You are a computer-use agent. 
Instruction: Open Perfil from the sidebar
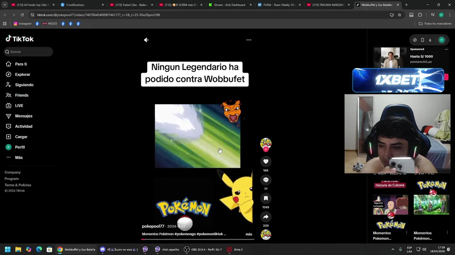pyautogui.click(x=20, y=147)
